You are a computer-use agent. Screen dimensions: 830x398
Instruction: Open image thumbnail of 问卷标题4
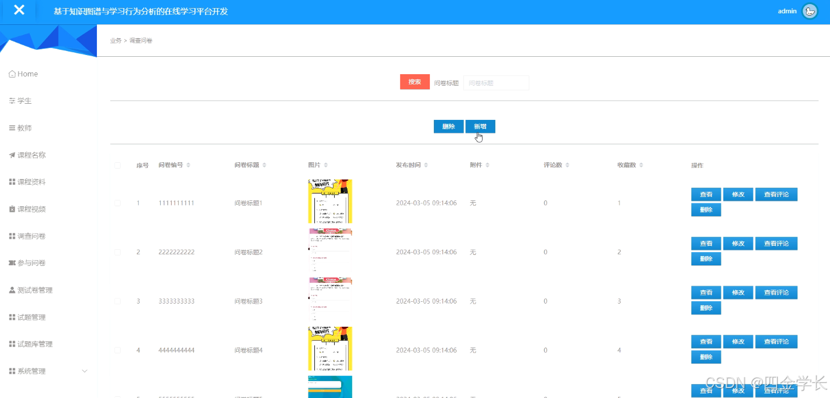tap(330, 349)
